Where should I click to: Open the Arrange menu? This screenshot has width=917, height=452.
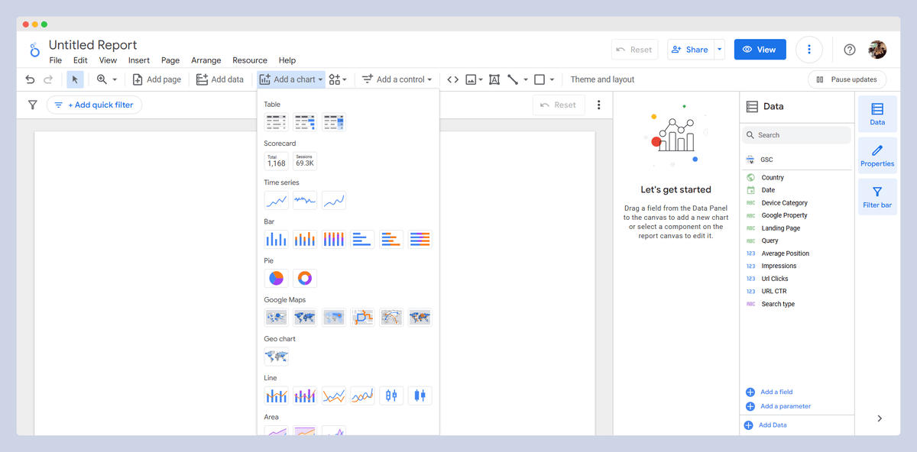pyautogui.click(x=206, y=60)
